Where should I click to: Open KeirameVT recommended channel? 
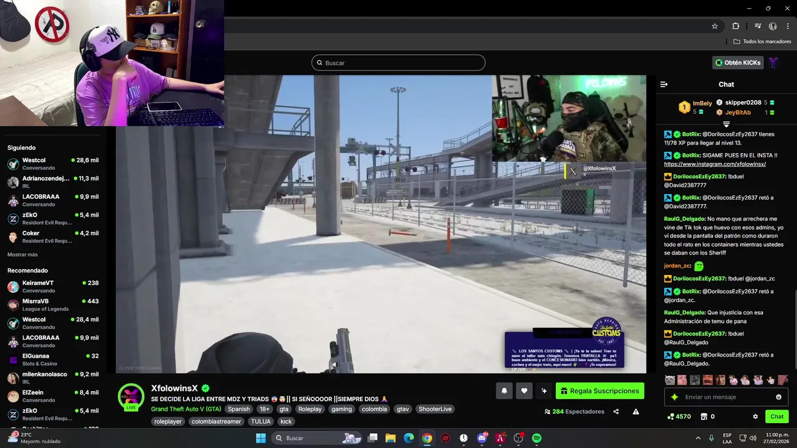point(53,286)
